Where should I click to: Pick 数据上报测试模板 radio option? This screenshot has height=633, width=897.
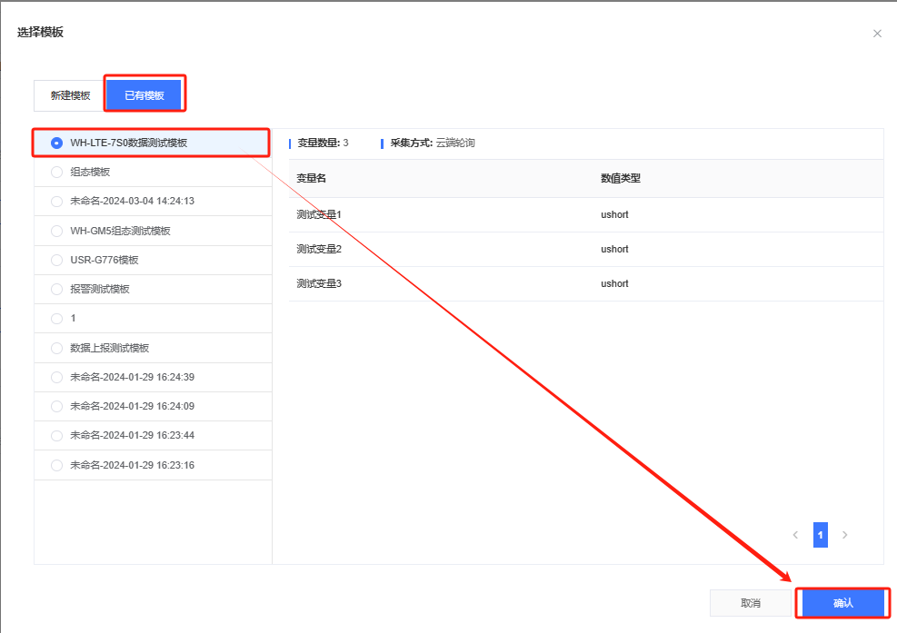pyautogui.click(x=57, y=348)
